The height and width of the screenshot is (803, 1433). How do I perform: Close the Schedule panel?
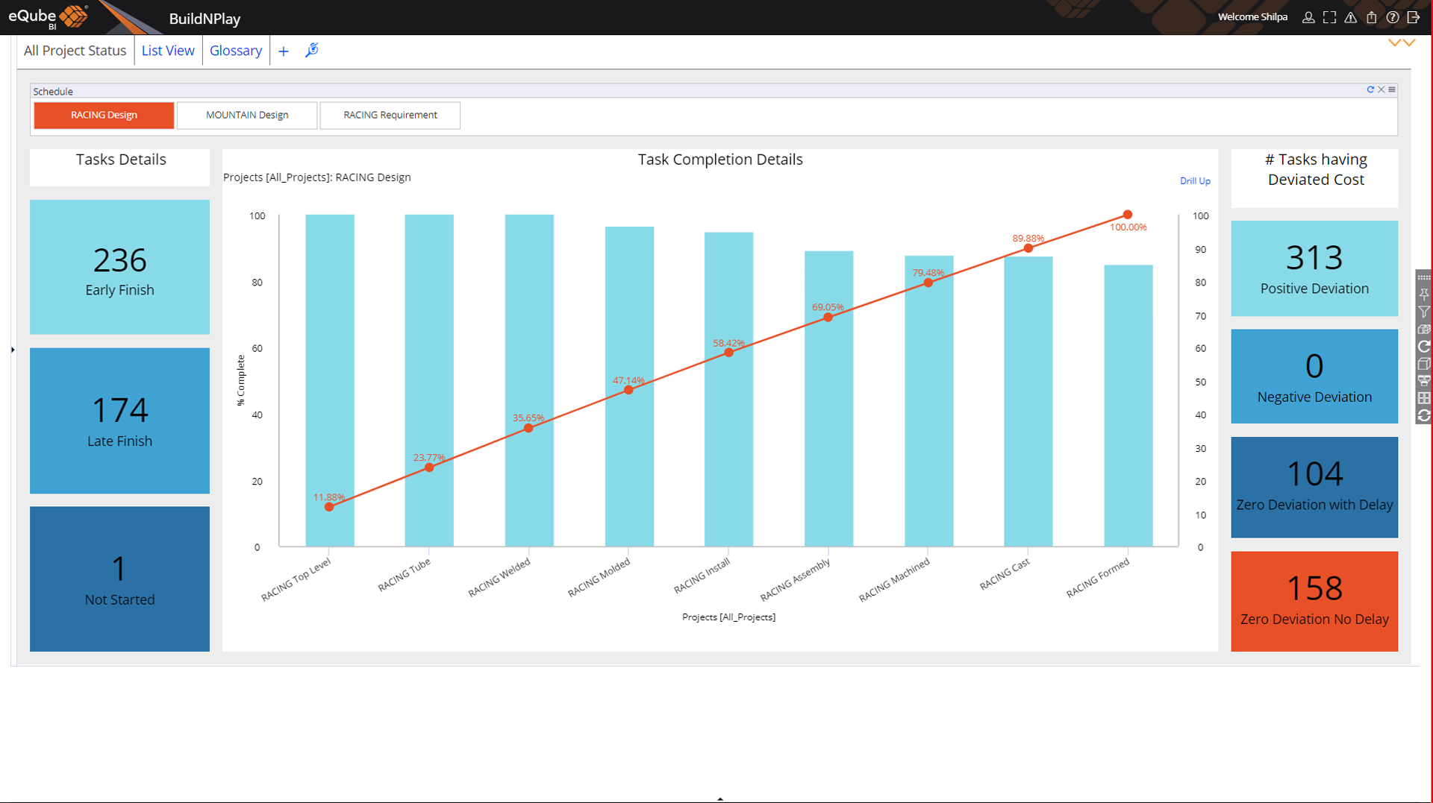tap(1382, 89)
